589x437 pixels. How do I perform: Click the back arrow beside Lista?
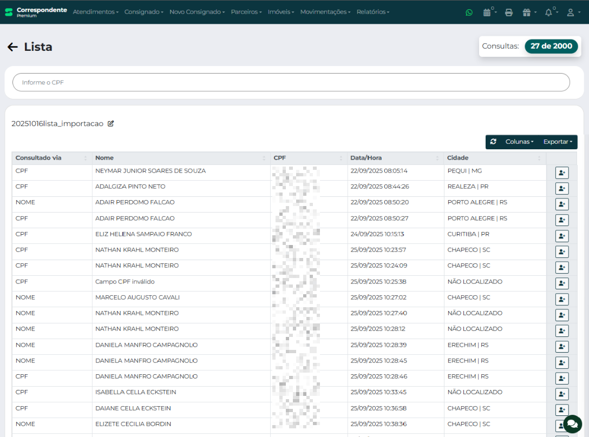coord(12,47)
